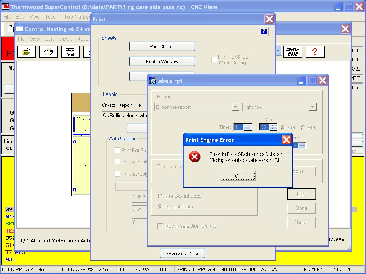The image size is (366, 274).
Task: Select the Refresh Data option
Action: tap(160, 207)
